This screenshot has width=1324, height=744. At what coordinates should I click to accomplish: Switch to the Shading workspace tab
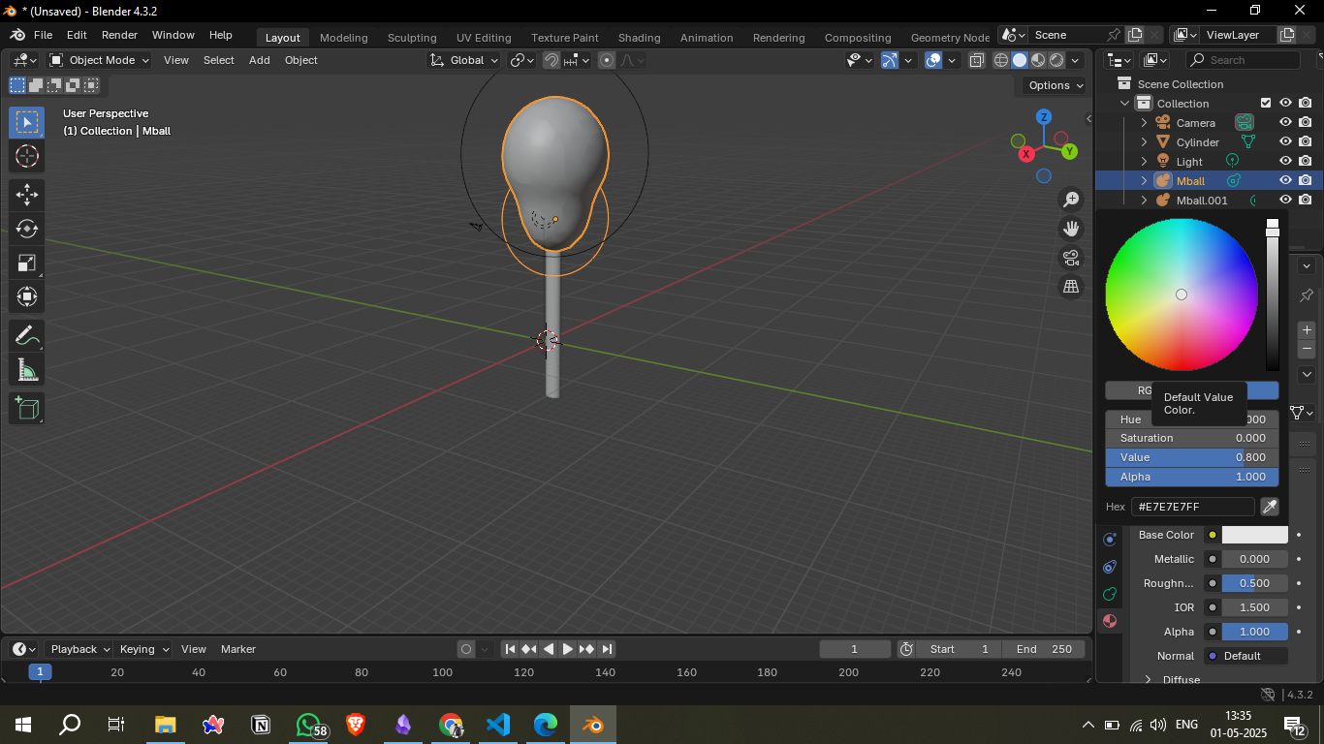(x=639, y=38)
